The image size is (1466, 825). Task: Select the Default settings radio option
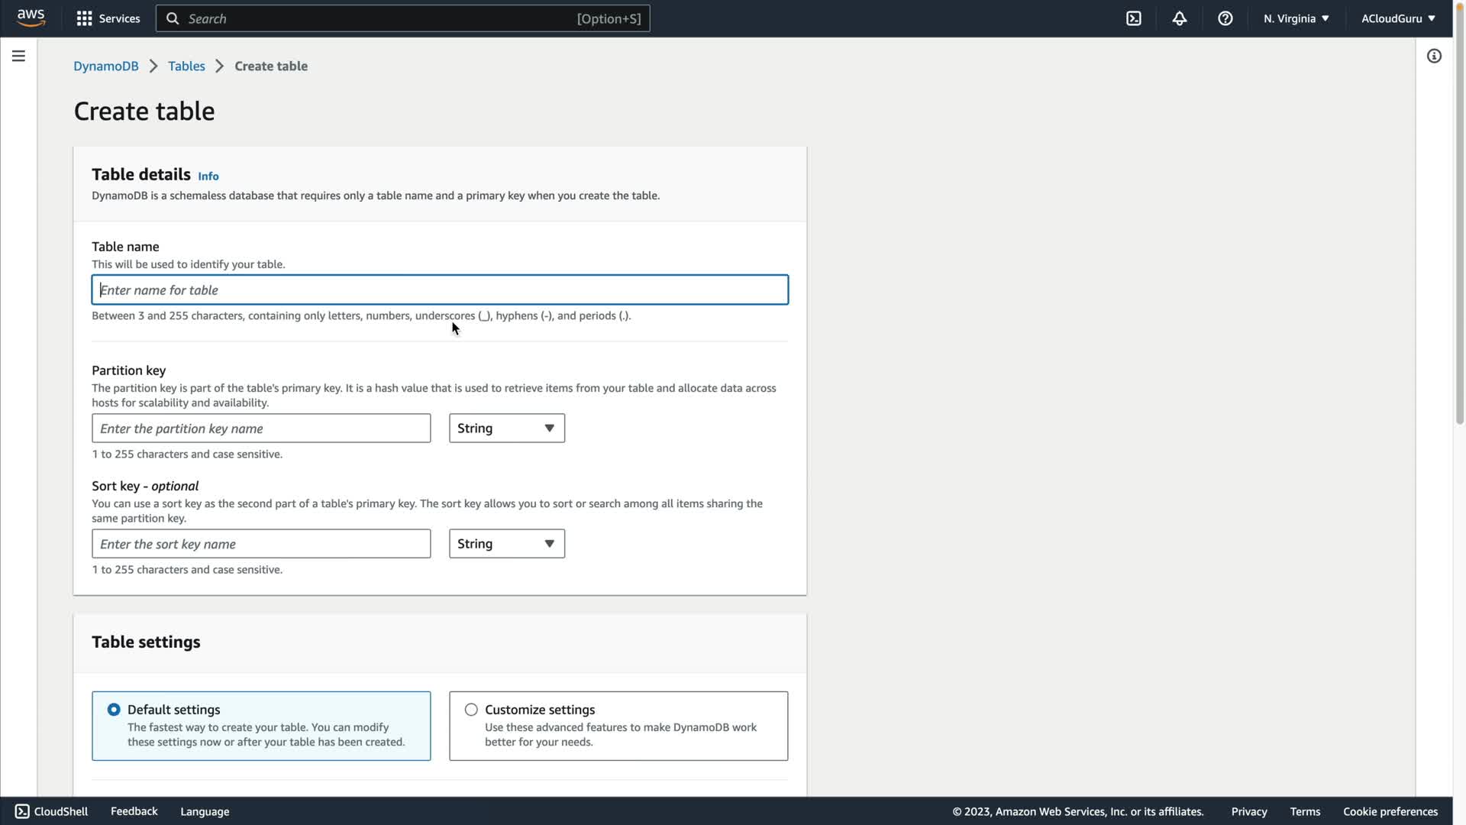click(x=114, y=710)
